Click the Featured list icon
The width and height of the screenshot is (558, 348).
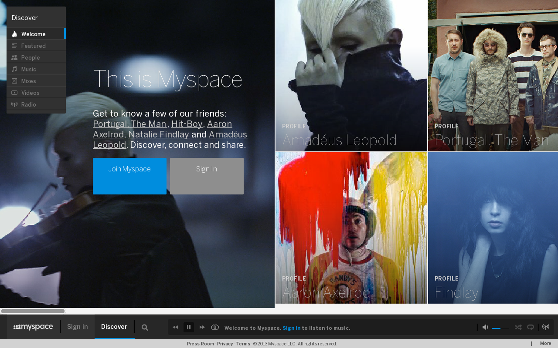pos(14,46)
